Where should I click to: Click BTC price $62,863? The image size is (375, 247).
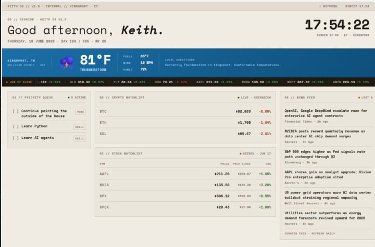[x=243, y=111]
